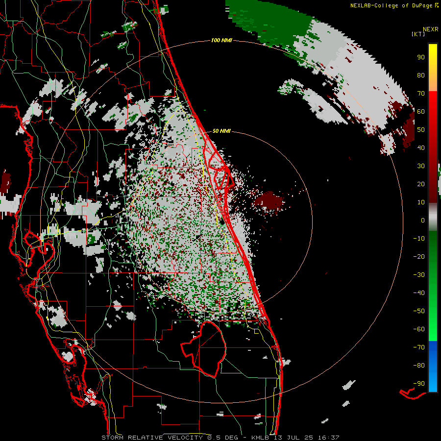Click the 60 value on velocity scale
This screenshot has width=441, height=441.
pyautogui.click(x=421, y=111)
